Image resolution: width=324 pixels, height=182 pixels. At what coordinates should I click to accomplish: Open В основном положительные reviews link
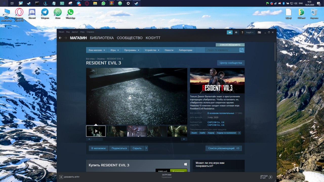pyautogui.click(x=221, y=113)
